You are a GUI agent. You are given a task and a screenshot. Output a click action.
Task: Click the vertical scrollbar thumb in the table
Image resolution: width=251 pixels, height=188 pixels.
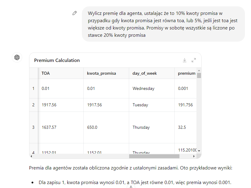coord(199,76)
